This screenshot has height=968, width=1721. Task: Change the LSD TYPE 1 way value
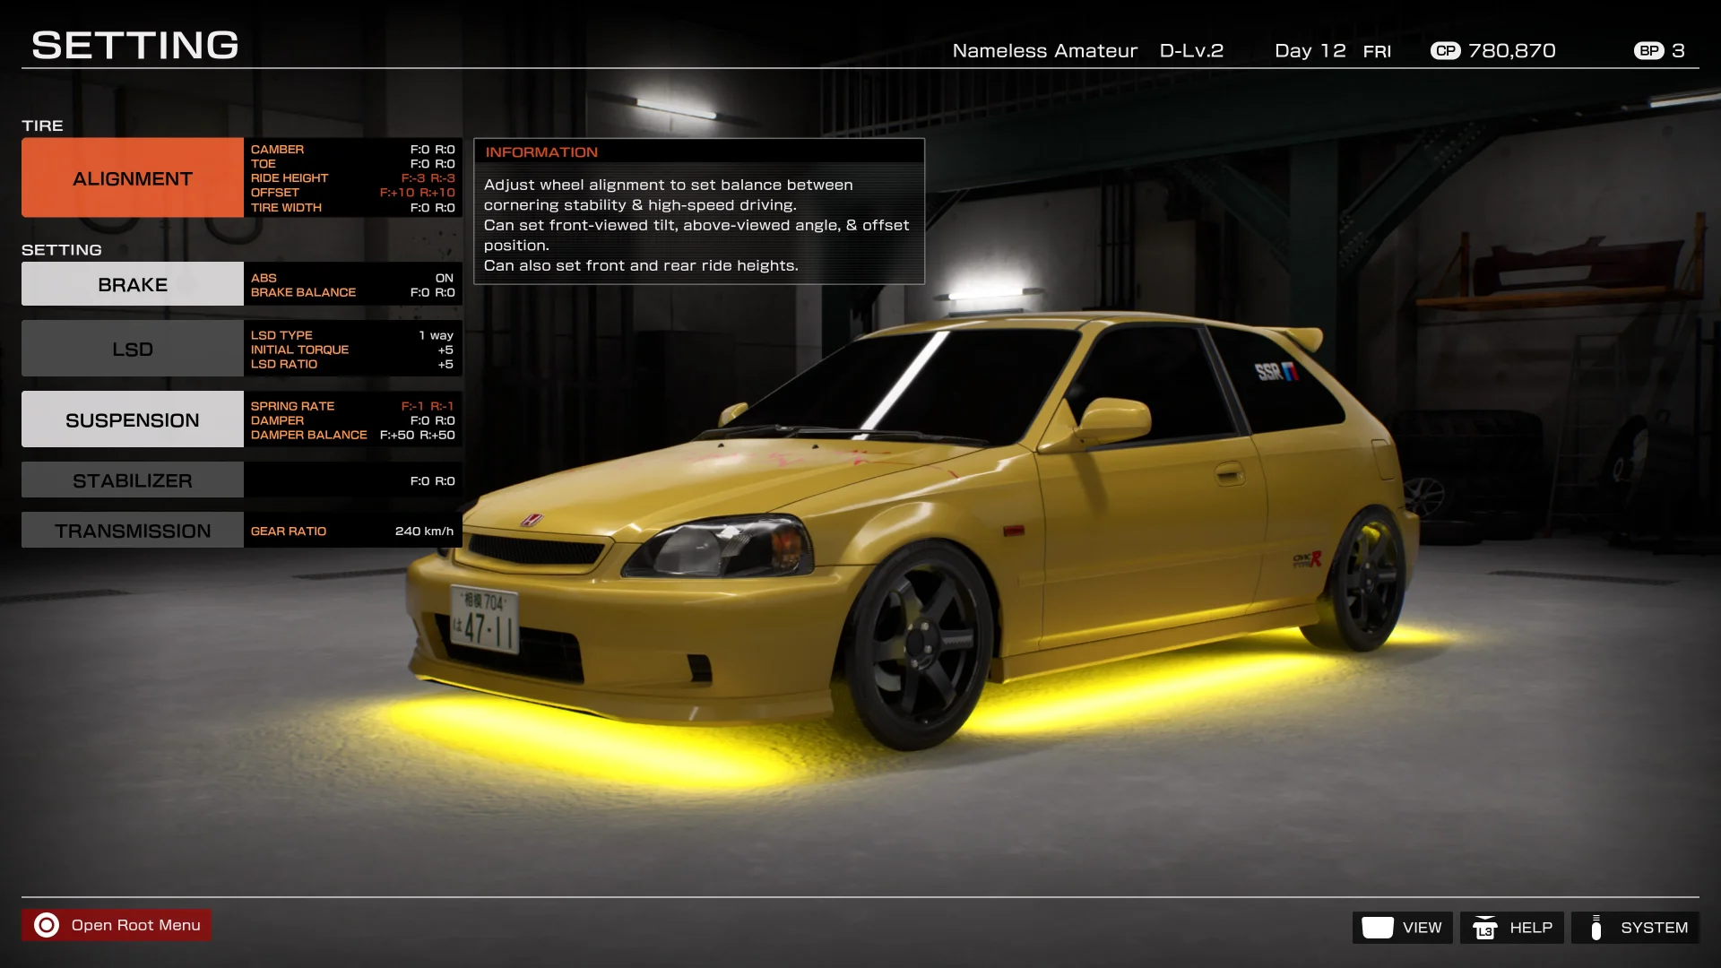tap(436, 335)
